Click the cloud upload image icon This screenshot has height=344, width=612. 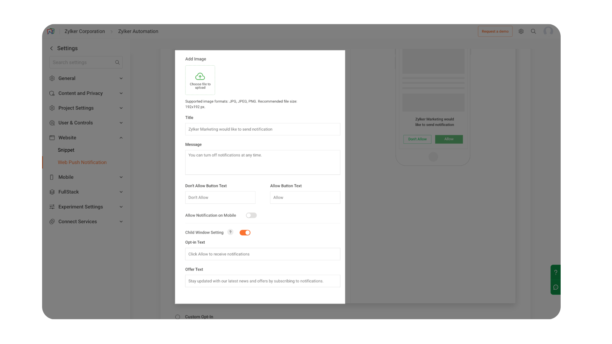(x=200, y=76)
